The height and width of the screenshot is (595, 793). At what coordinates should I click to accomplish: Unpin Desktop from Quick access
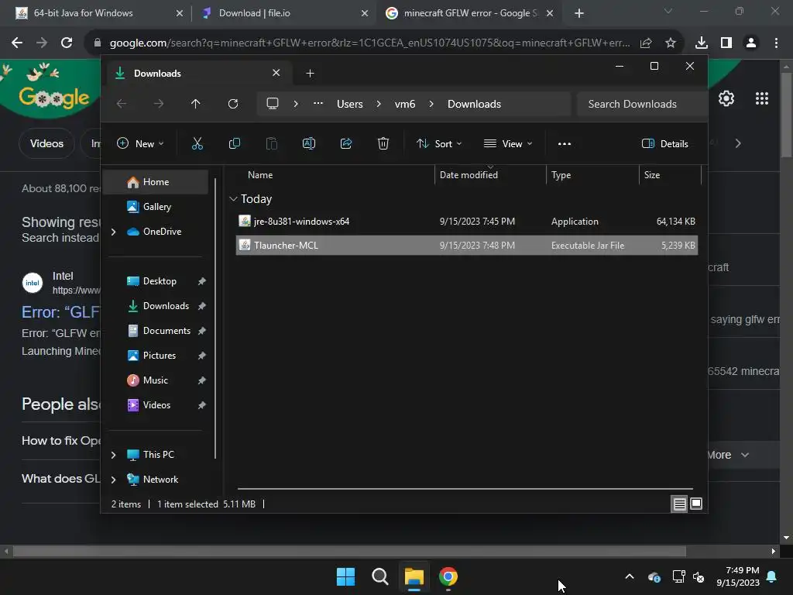point(202,280)
